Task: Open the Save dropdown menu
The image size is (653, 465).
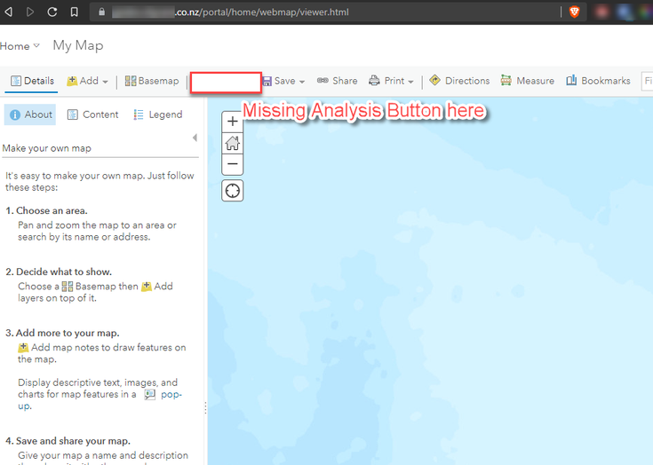Action: (283, 81)
